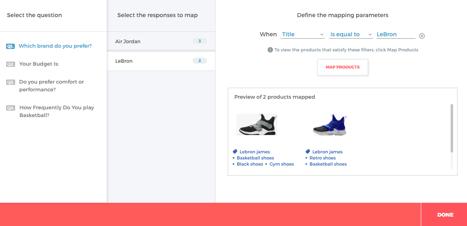Select 'How Frequently Do You play Basketball?'
Image resolution: width=467 pixels, height=226 pixels.
click(56, 111)
